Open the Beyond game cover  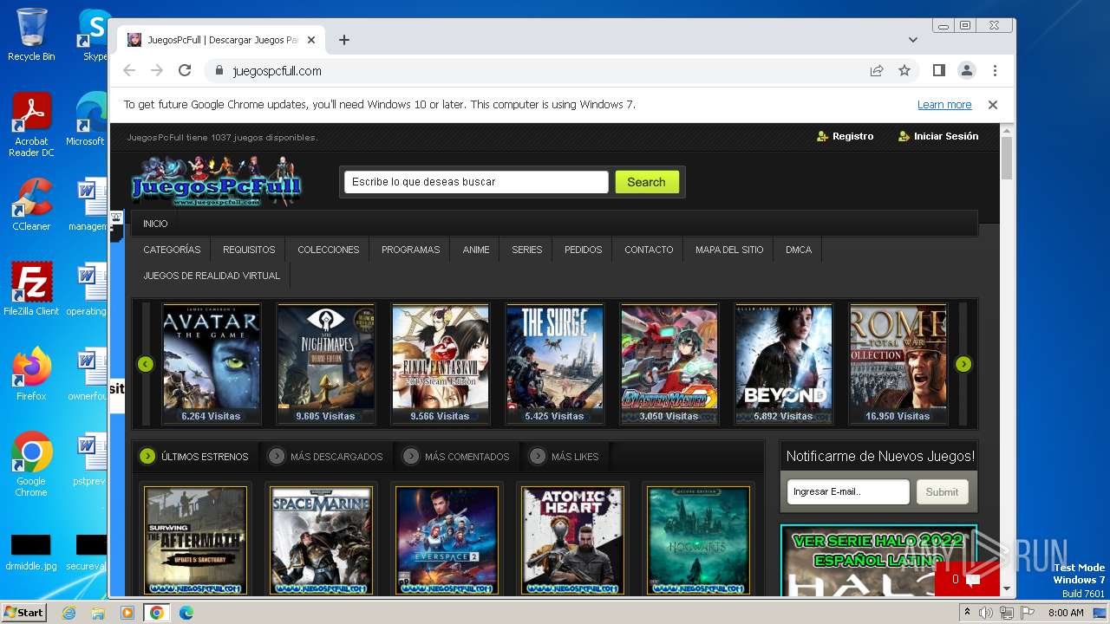tap(784, 363)
